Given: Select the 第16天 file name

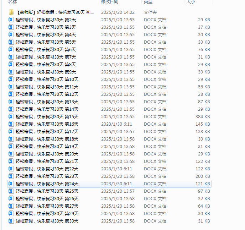Looking at the screenshot, I should coord(47,124).
